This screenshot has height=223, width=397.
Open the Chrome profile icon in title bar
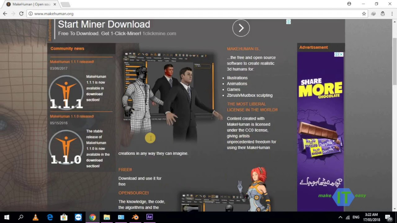[x=349, y=4]
